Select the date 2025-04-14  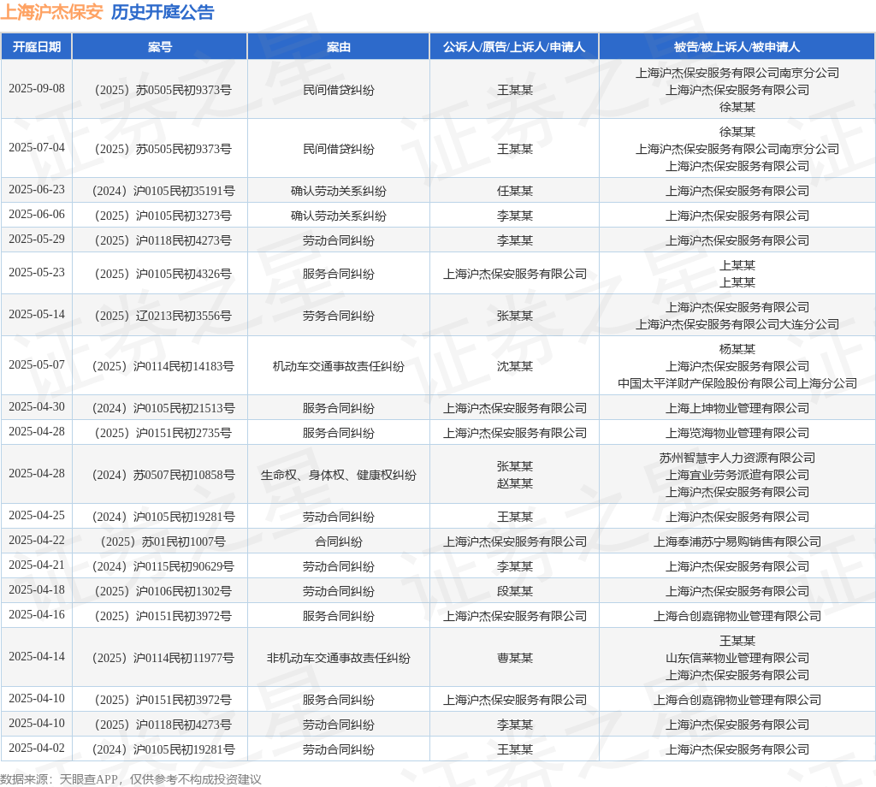(x=36, y=657)
